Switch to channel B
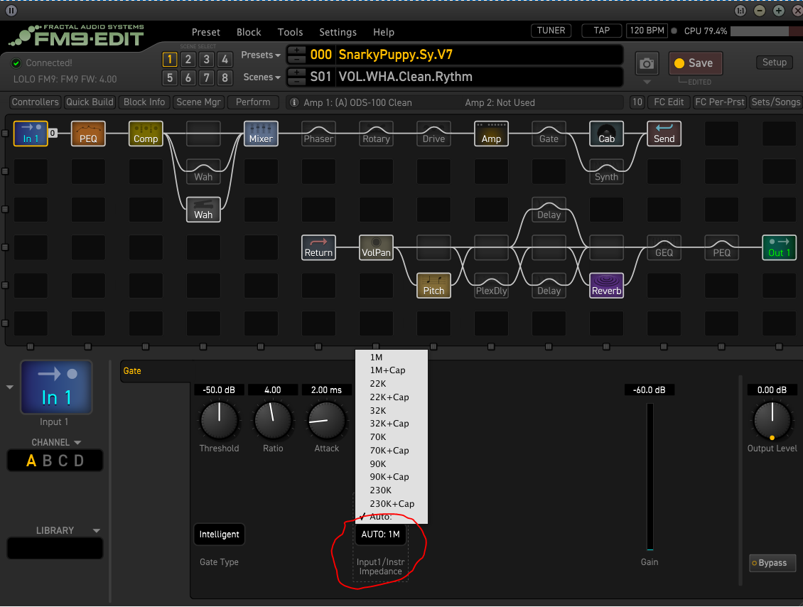This screenshot has width=803, height=607. 47,461
